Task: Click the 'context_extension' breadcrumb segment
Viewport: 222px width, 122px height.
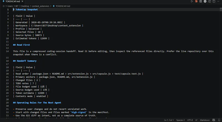Action: (41, 6)
